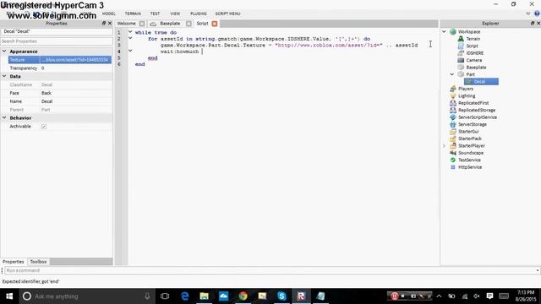Toggle the Archivable checkbox
Viewport: 541px width, 304px height.
point(44,127)
